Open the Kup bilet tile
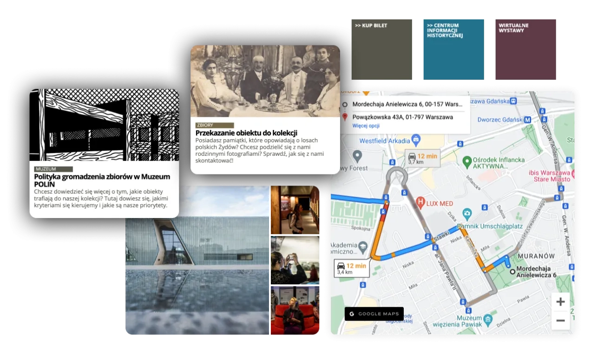This screenshot has height=354, width=604. coord(381,49)
